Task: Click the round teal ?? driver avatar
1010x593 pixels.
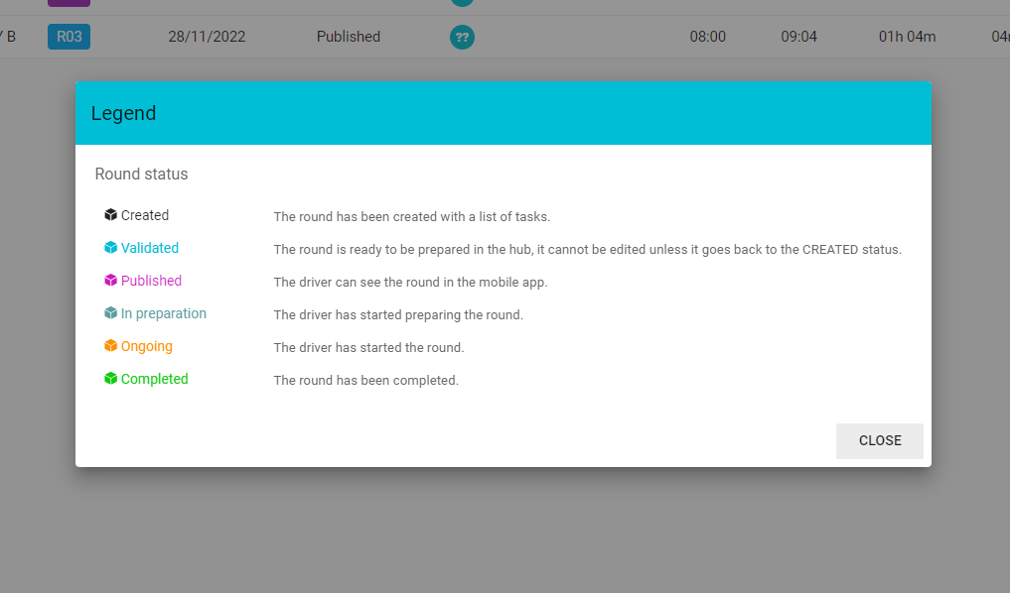Action: tap(462, 38)
